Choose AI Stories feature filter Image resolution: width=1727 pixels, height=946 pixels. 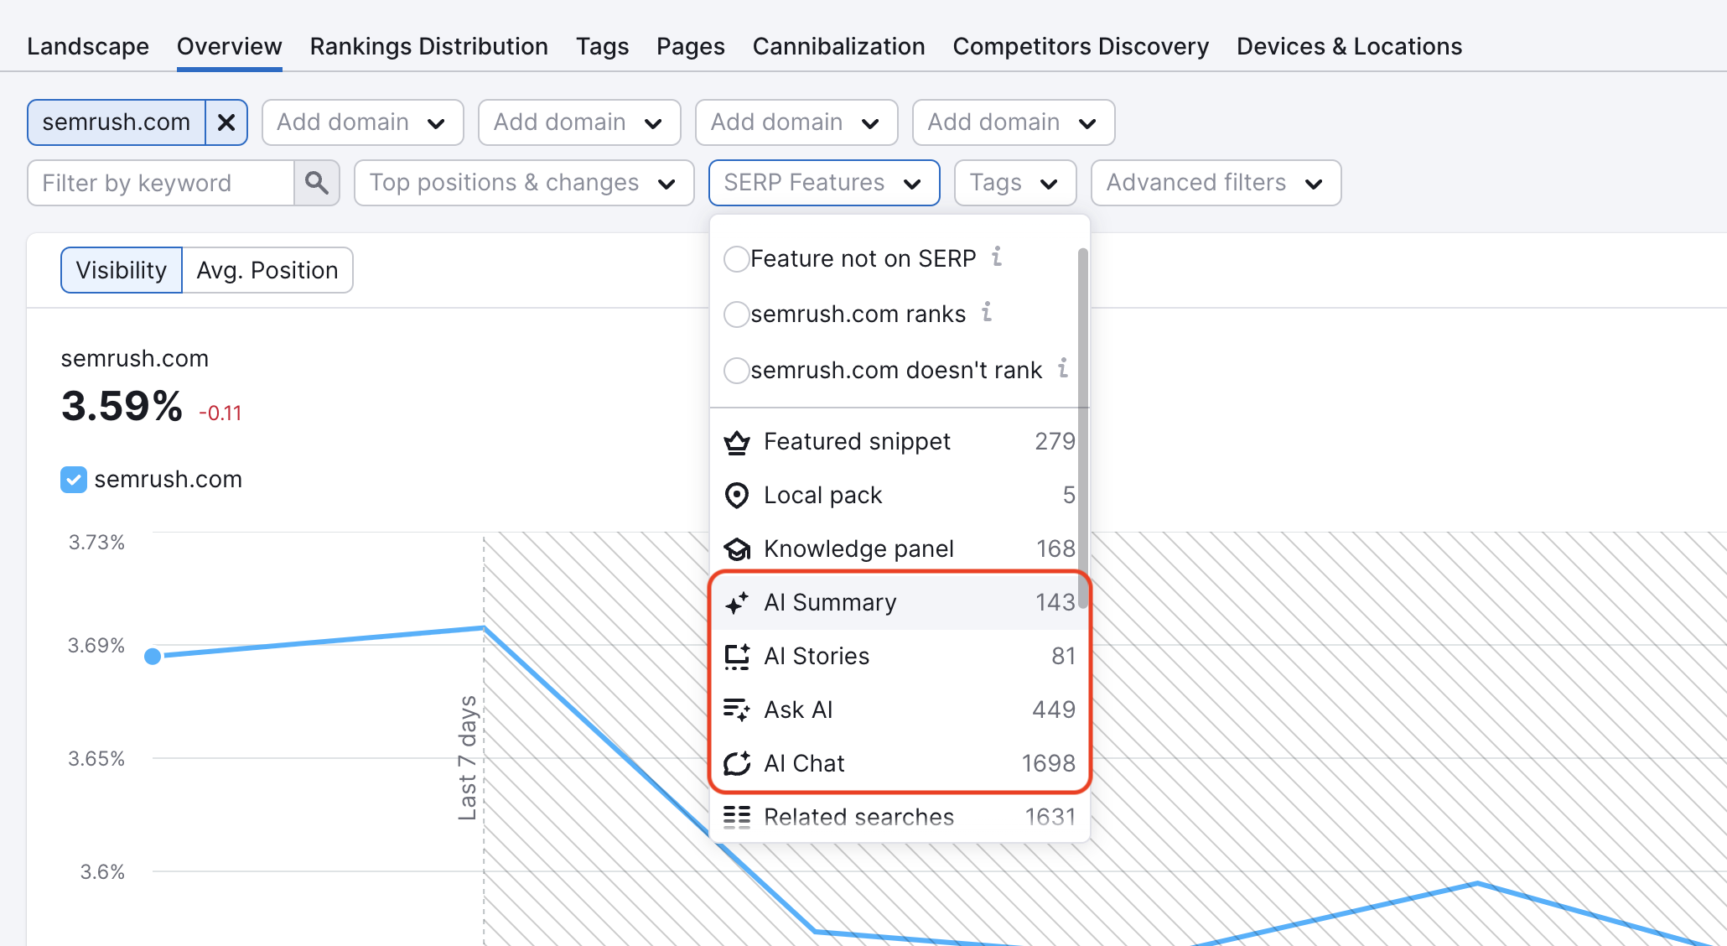point(898,657)
